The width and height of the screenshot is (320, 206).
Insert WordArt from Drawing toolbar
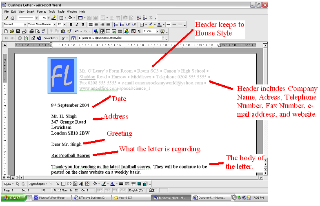pos(81,184)
